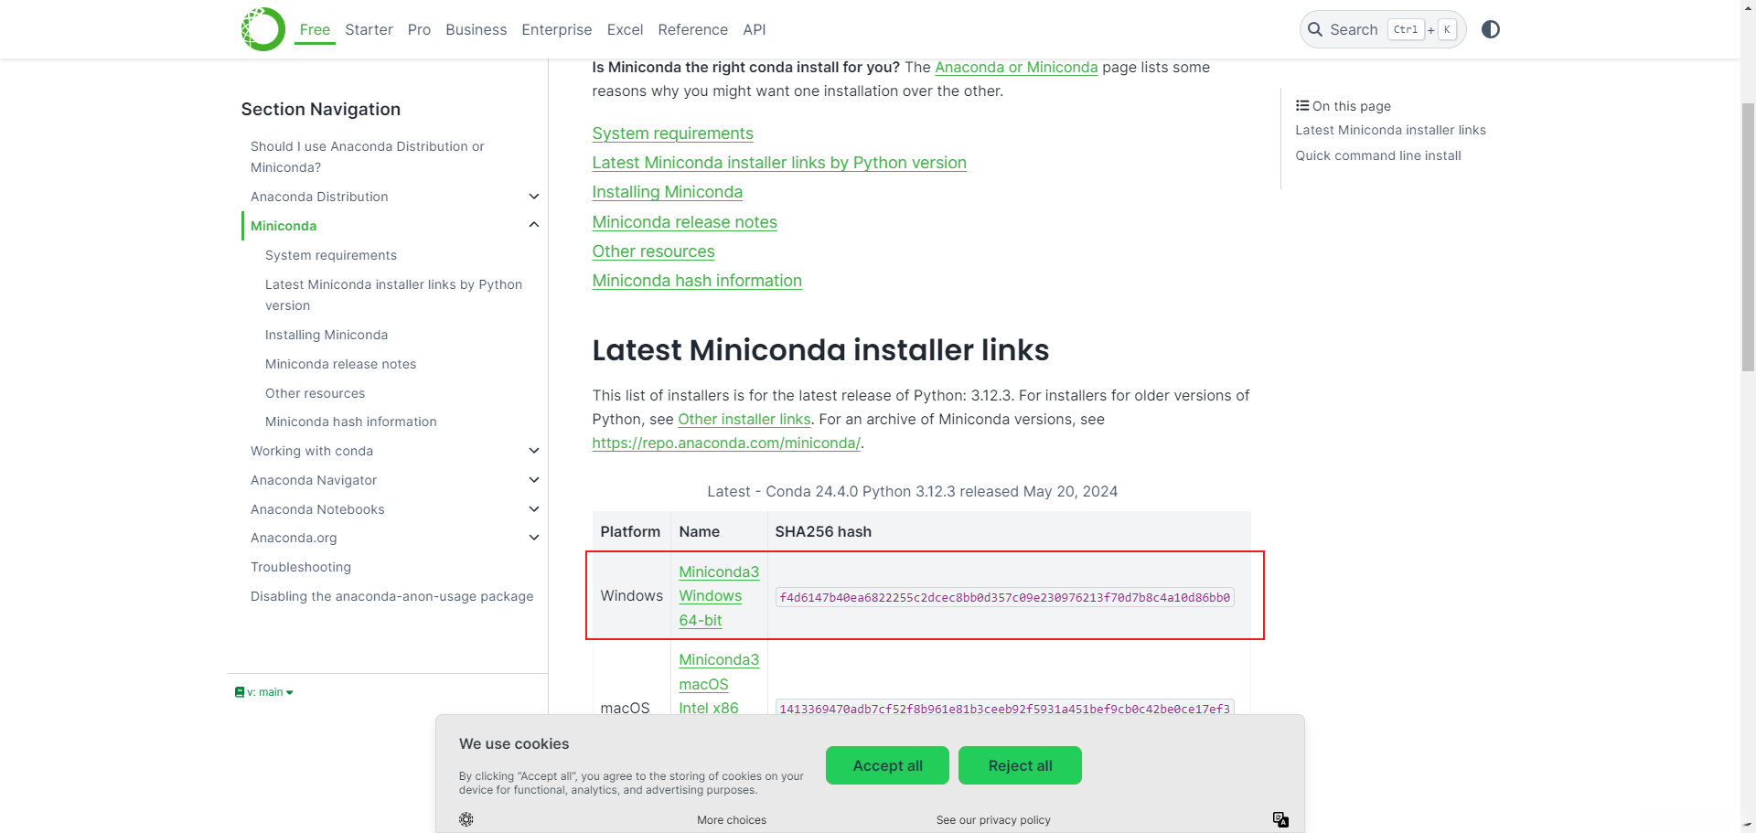Viewport: 1756px width, 833px height.
Task: Expand the Anaconda Navigator section
Action: 534,480
